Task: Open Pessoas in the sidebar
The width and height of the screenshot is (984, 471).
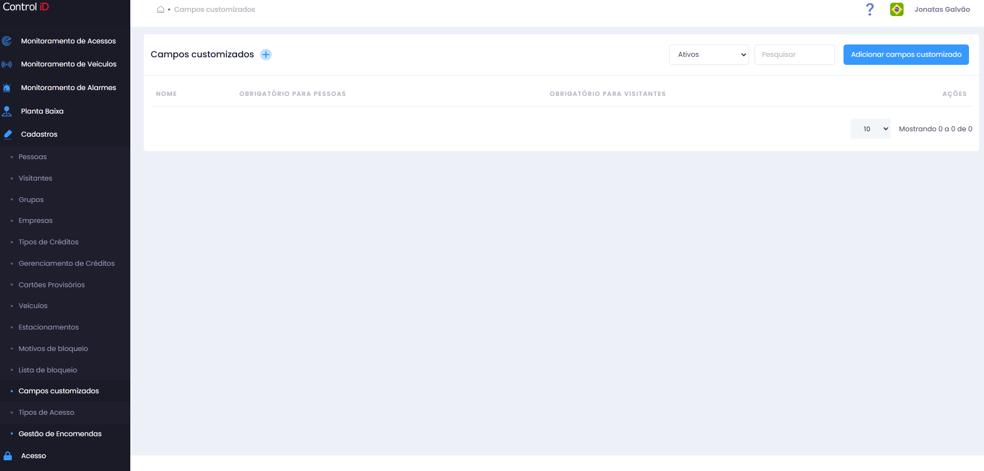Action: pyautogui.click(x=33, y=157)
